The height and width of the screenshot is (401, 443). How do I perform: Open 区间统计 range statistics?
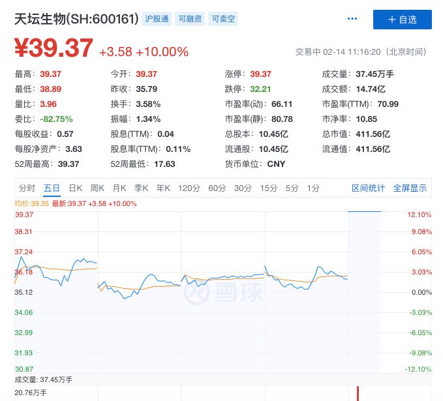pos(368,188)
